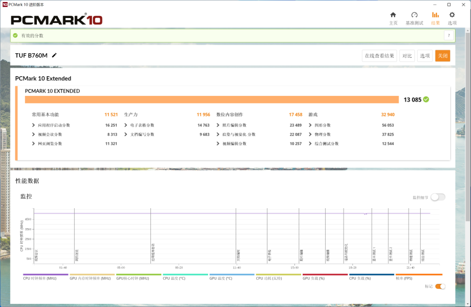Click the 电子表格 marker in the chart
The height and width of the screenshot is (307, 471).
270,255
